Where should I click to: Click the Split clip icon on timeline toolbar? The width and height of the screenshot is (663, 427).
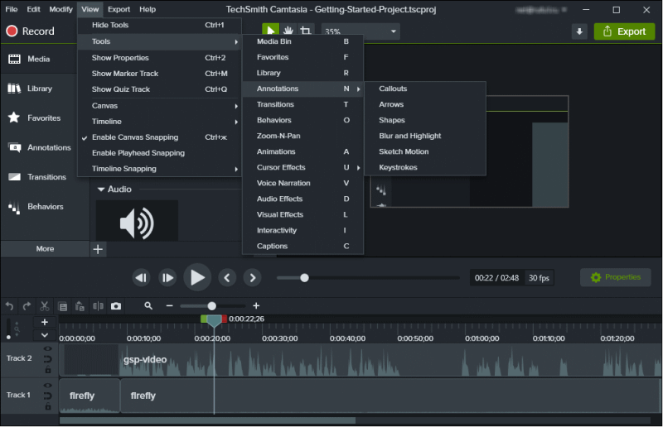pos(99,306)
